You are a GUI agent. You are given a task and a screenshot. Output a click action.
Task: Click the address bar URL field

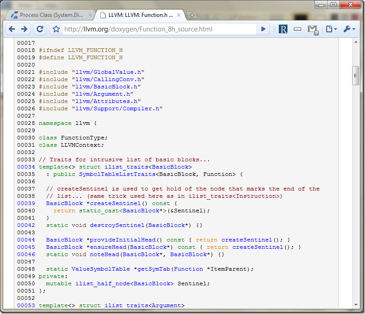(159, 29)
